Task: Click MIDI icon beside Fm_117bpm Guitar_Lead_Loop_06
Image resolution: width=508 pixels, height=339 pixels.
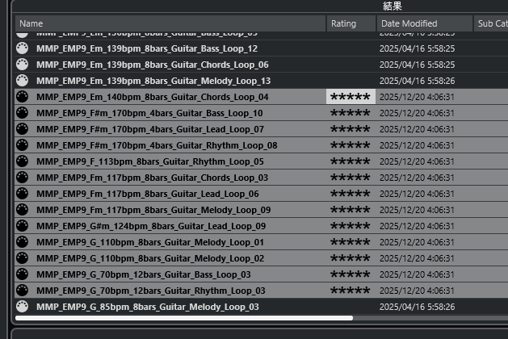Action: 22,194
